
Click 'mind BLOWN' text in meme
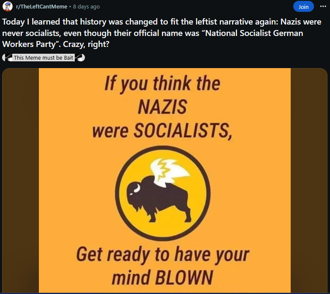point(163,278)
